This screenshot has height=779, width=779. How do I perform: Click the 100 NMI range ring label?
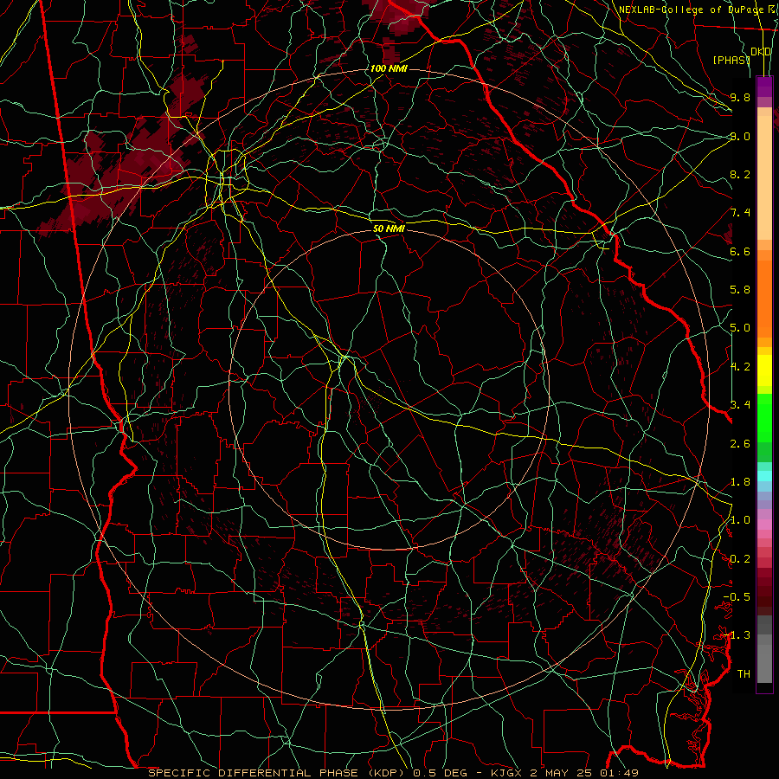point(389,68)
